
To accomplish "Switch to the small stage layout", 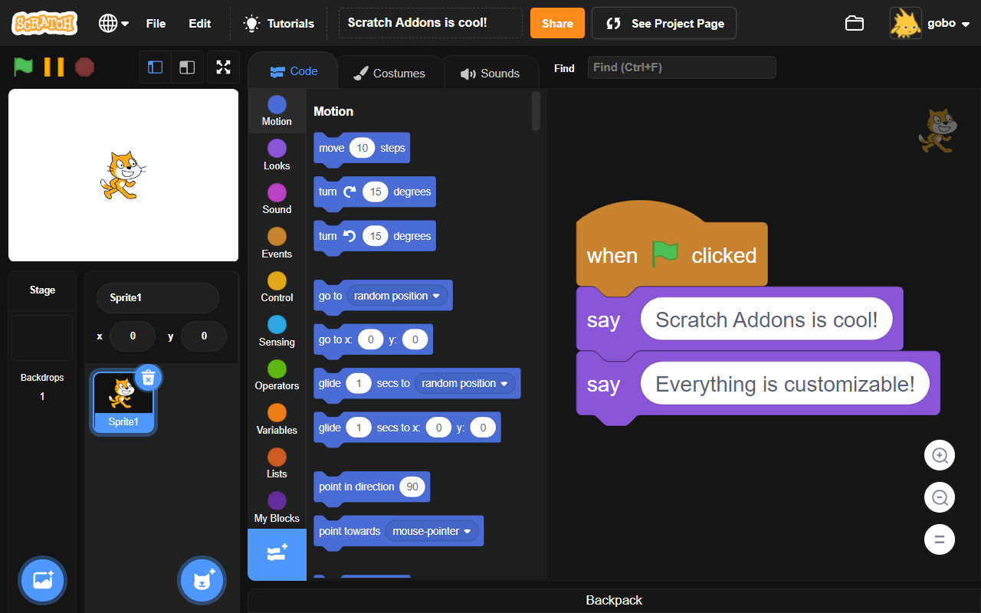I will [x=155, y=67].
